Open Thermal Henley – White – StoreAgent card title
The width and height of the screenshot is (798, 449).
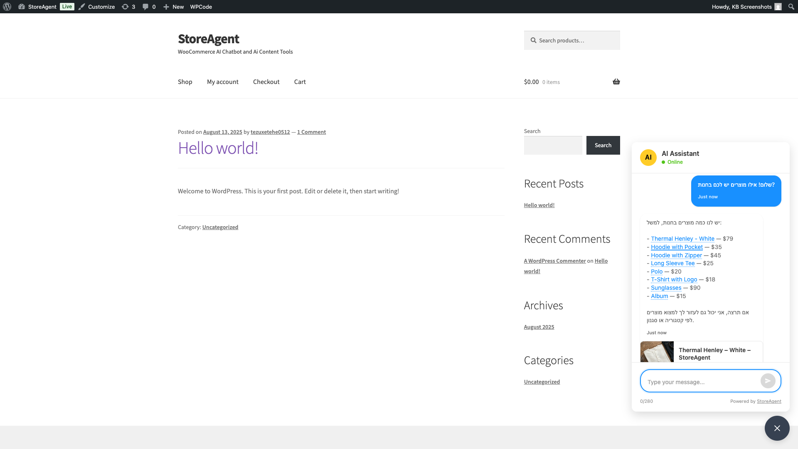click(x=714, y=354)
